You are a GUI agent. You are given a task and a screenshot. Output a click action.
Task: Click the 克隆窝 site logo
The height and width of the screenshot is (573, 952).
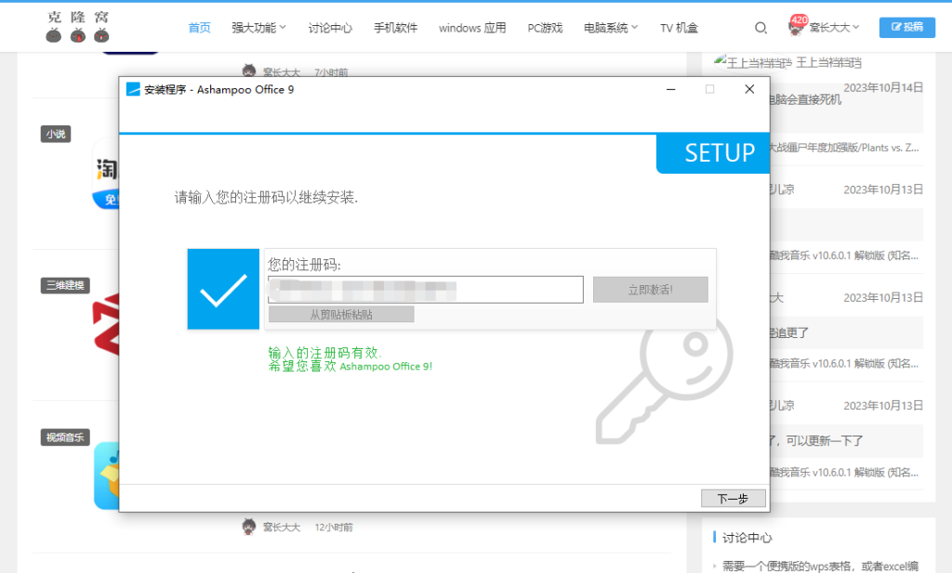tap(78, 27)
